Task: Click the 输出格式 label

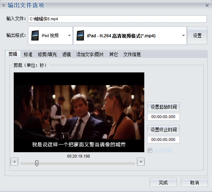Action: click(x=16, y=35)
